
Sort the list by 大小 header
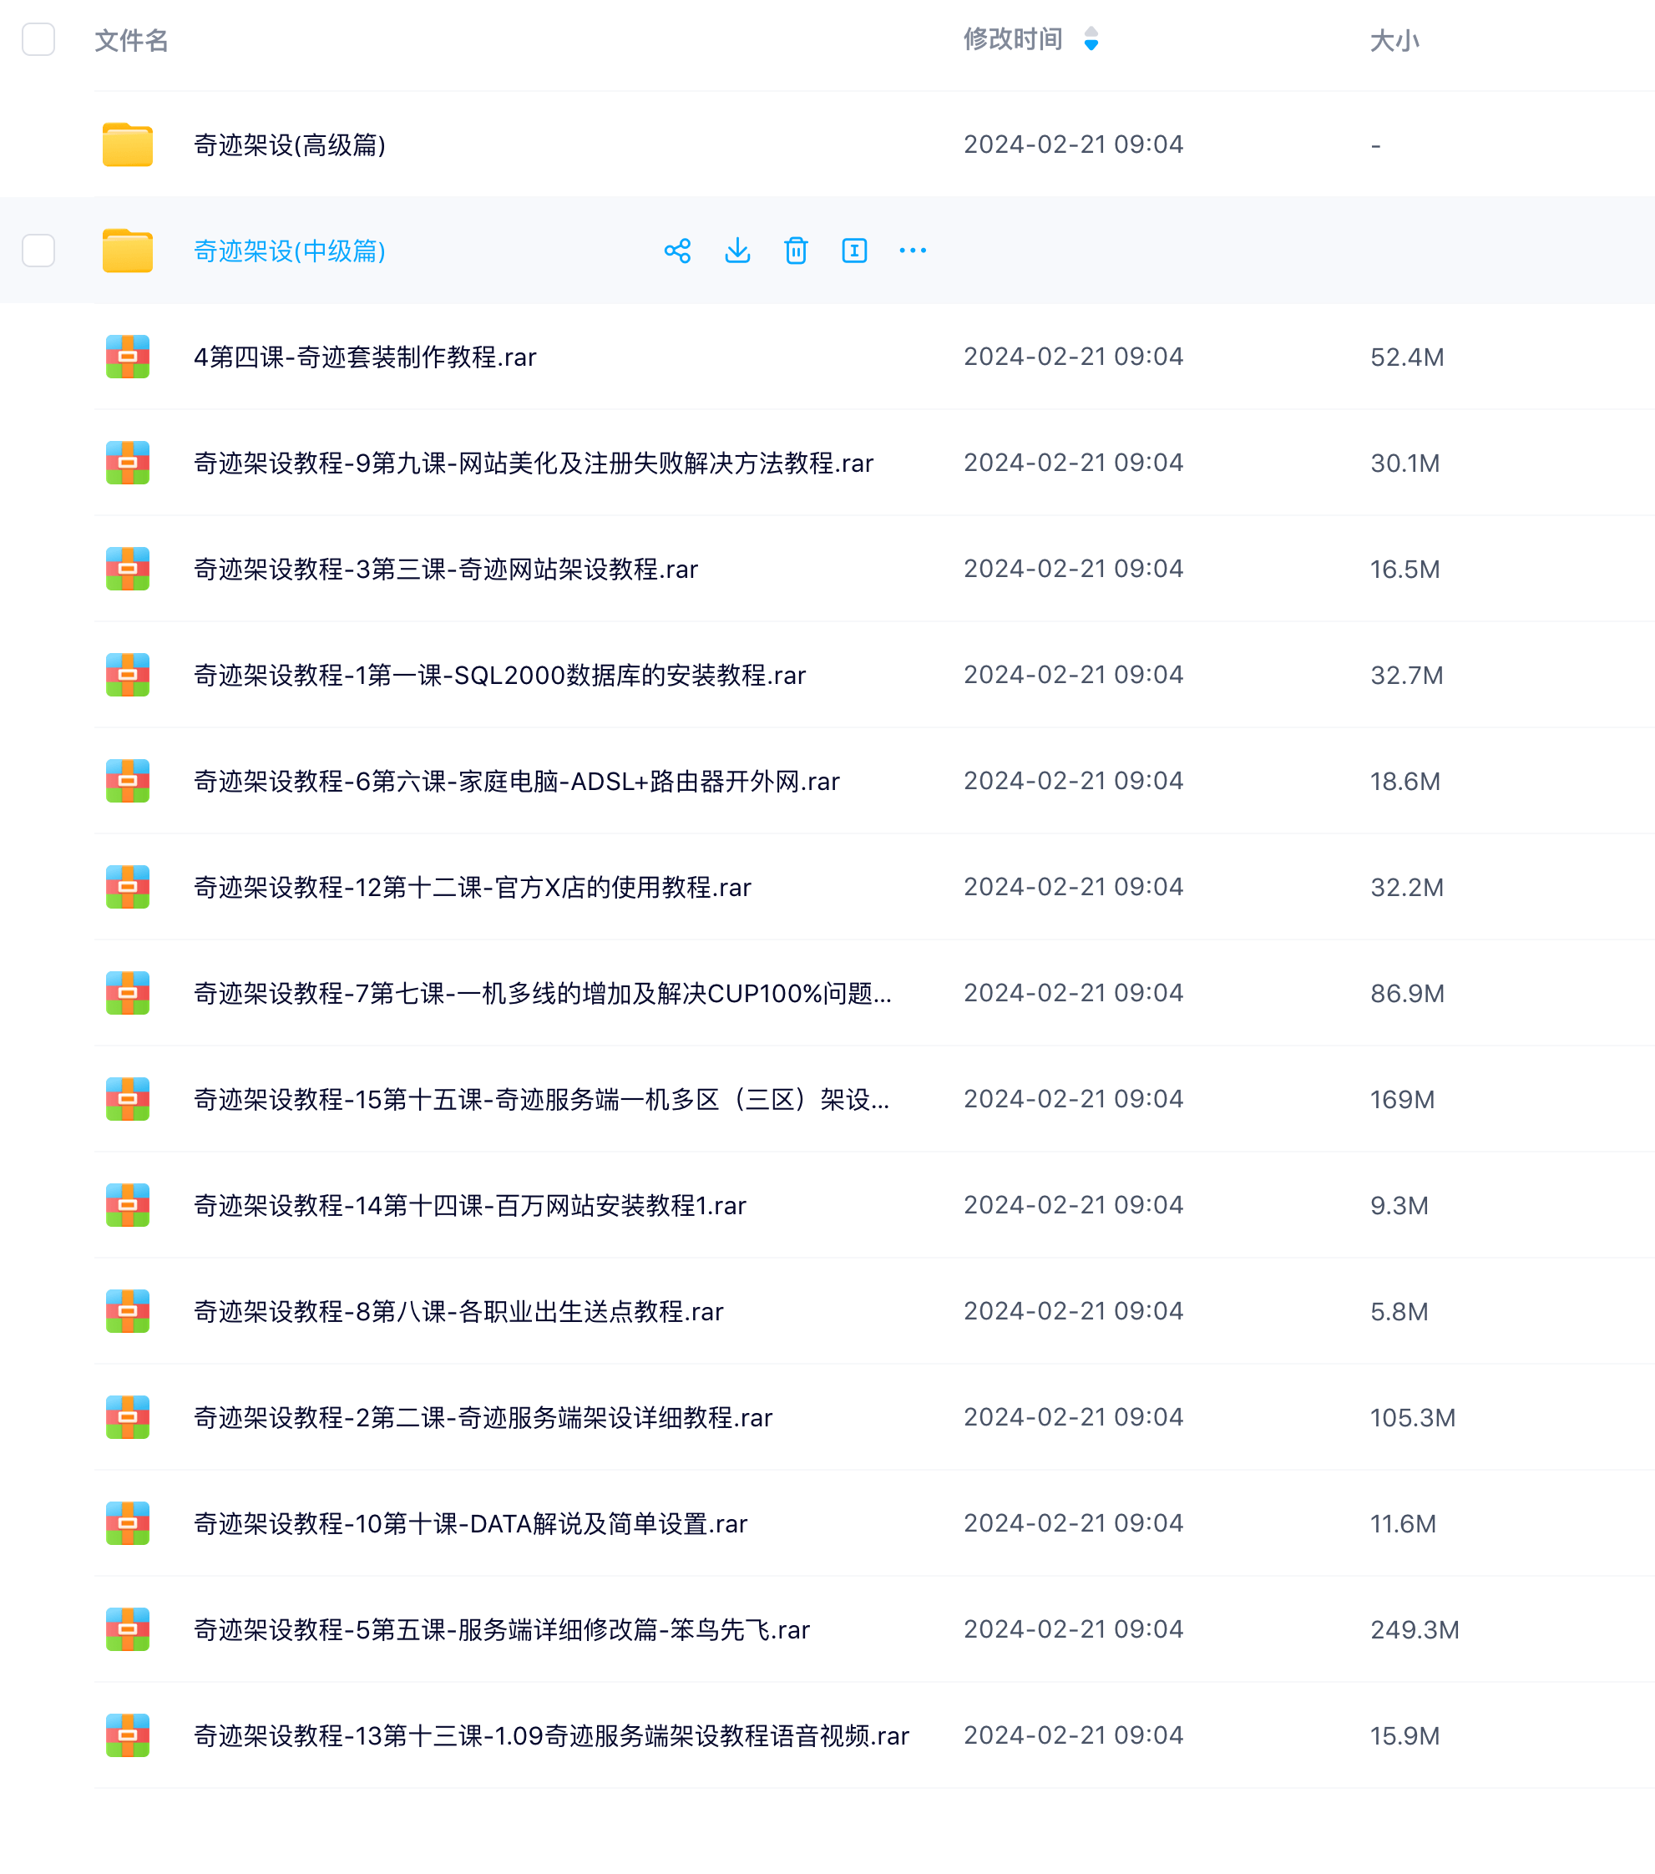pyautogui.click(x=1394, y=40)
